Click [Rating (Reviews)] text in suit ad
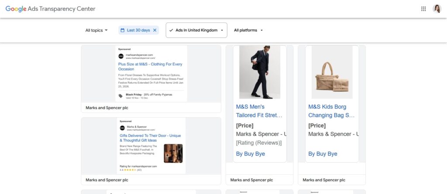This screenshot has width=447, height=194. (x=259, y=143)
